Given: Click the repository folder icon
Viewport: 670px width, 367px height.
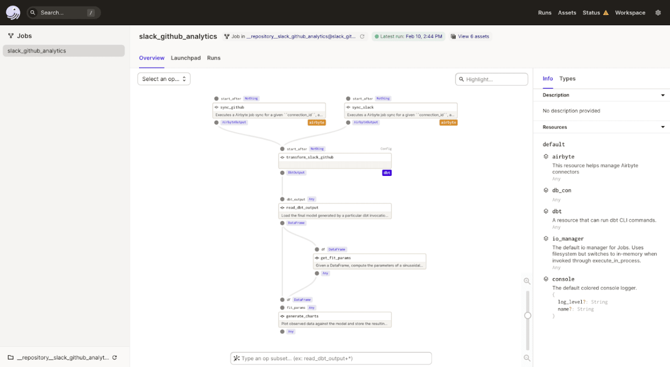Looking at the screenshot, I should click(x=11, y=358).
